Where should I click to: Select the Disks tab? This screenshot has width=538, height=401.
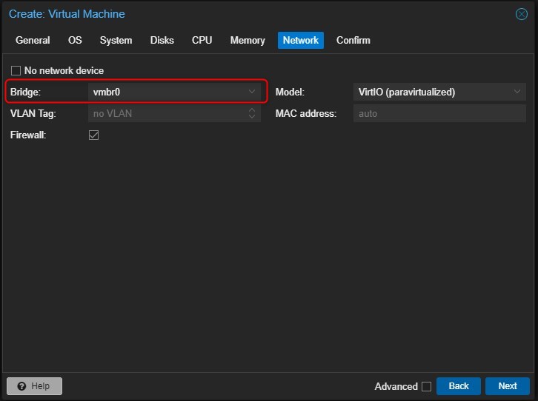pyautogui.click(x=162, y=40)
